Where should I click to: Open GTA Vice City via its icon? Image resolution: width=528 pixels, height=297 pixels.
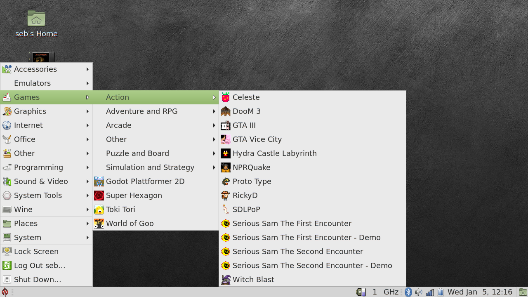pos(226,139)
